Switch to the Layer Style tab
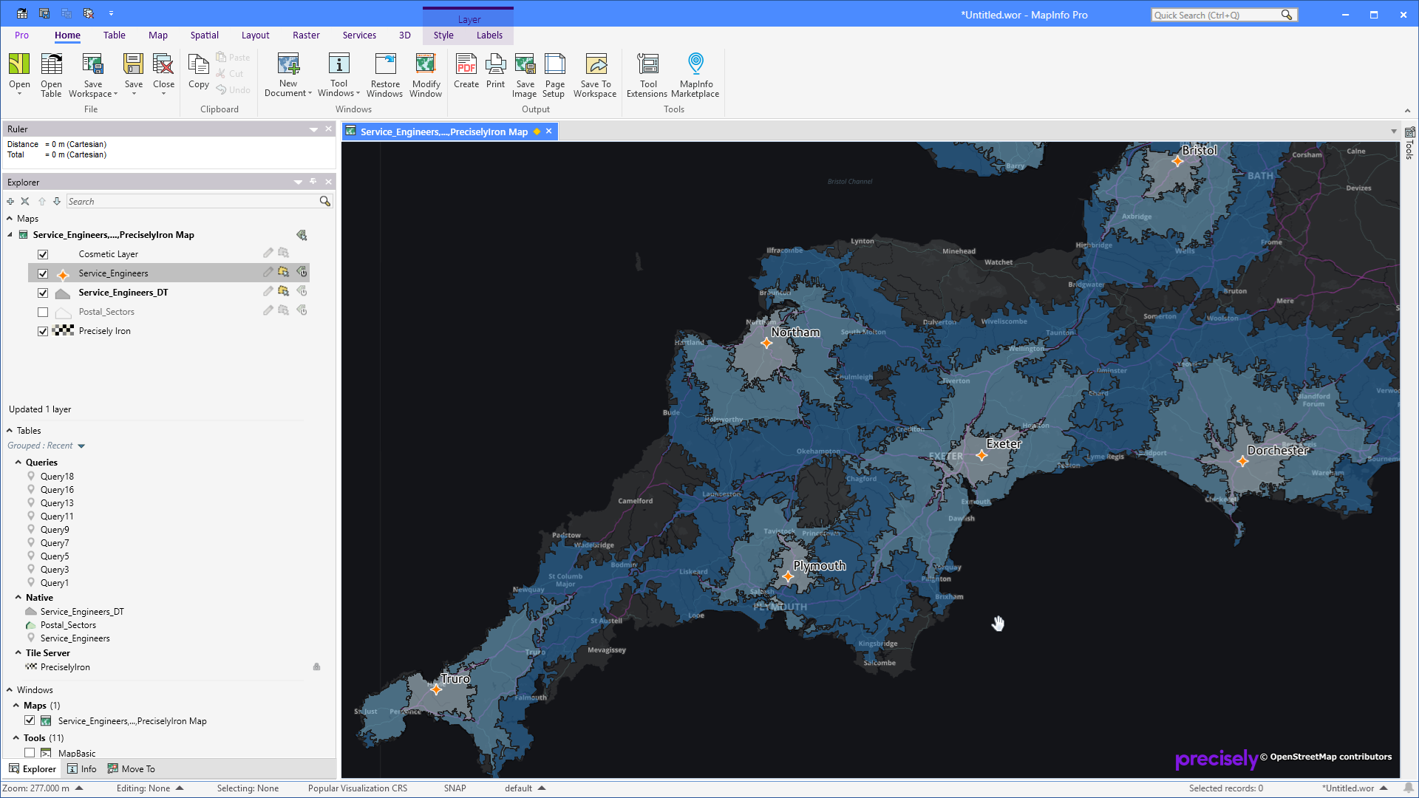The height and width of the screenshot is (798, 1419). point(443,35)
